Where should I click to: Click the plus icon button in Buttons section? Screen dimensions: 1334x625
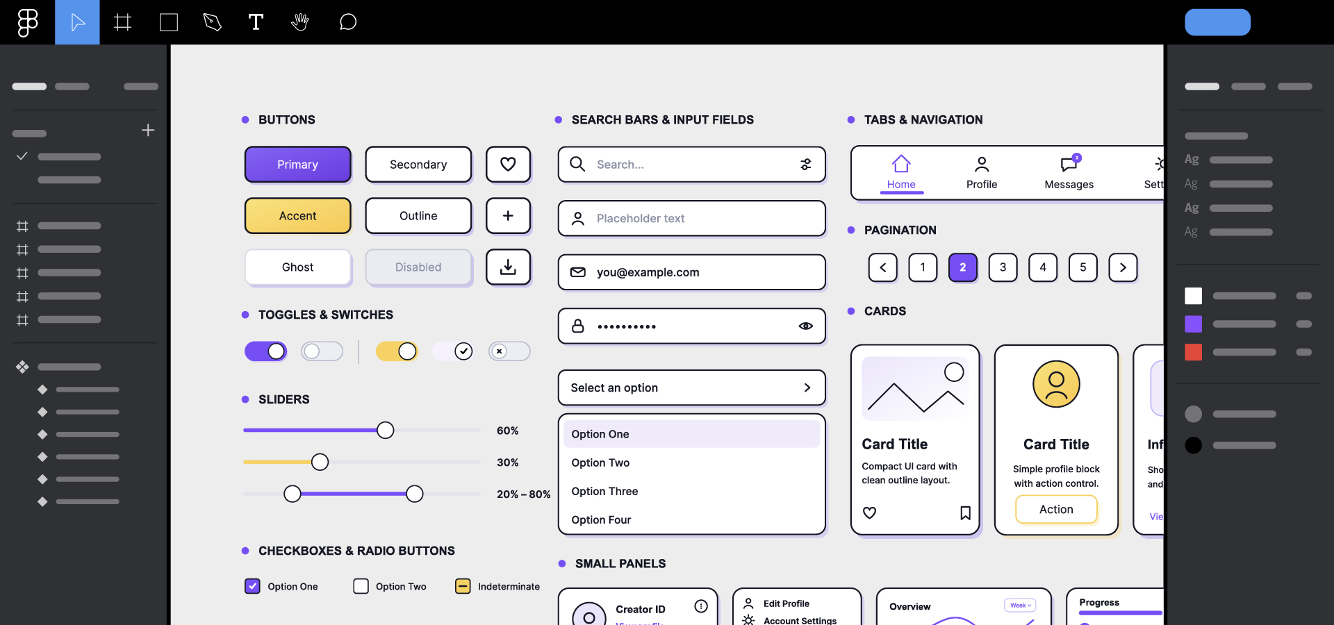point(508,216)
